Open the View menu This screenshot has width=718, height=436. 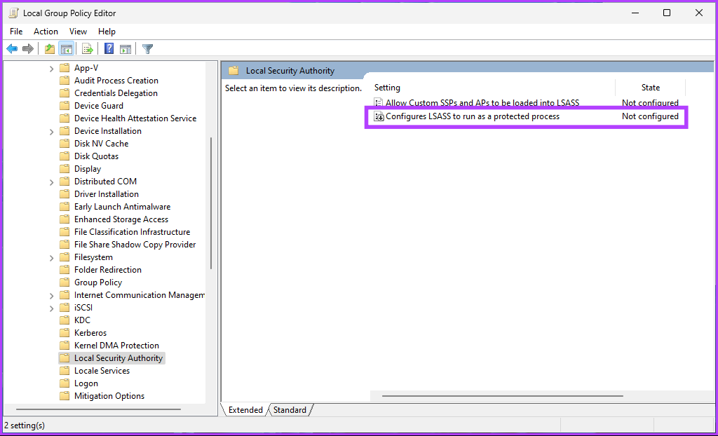tap(78, 31)
